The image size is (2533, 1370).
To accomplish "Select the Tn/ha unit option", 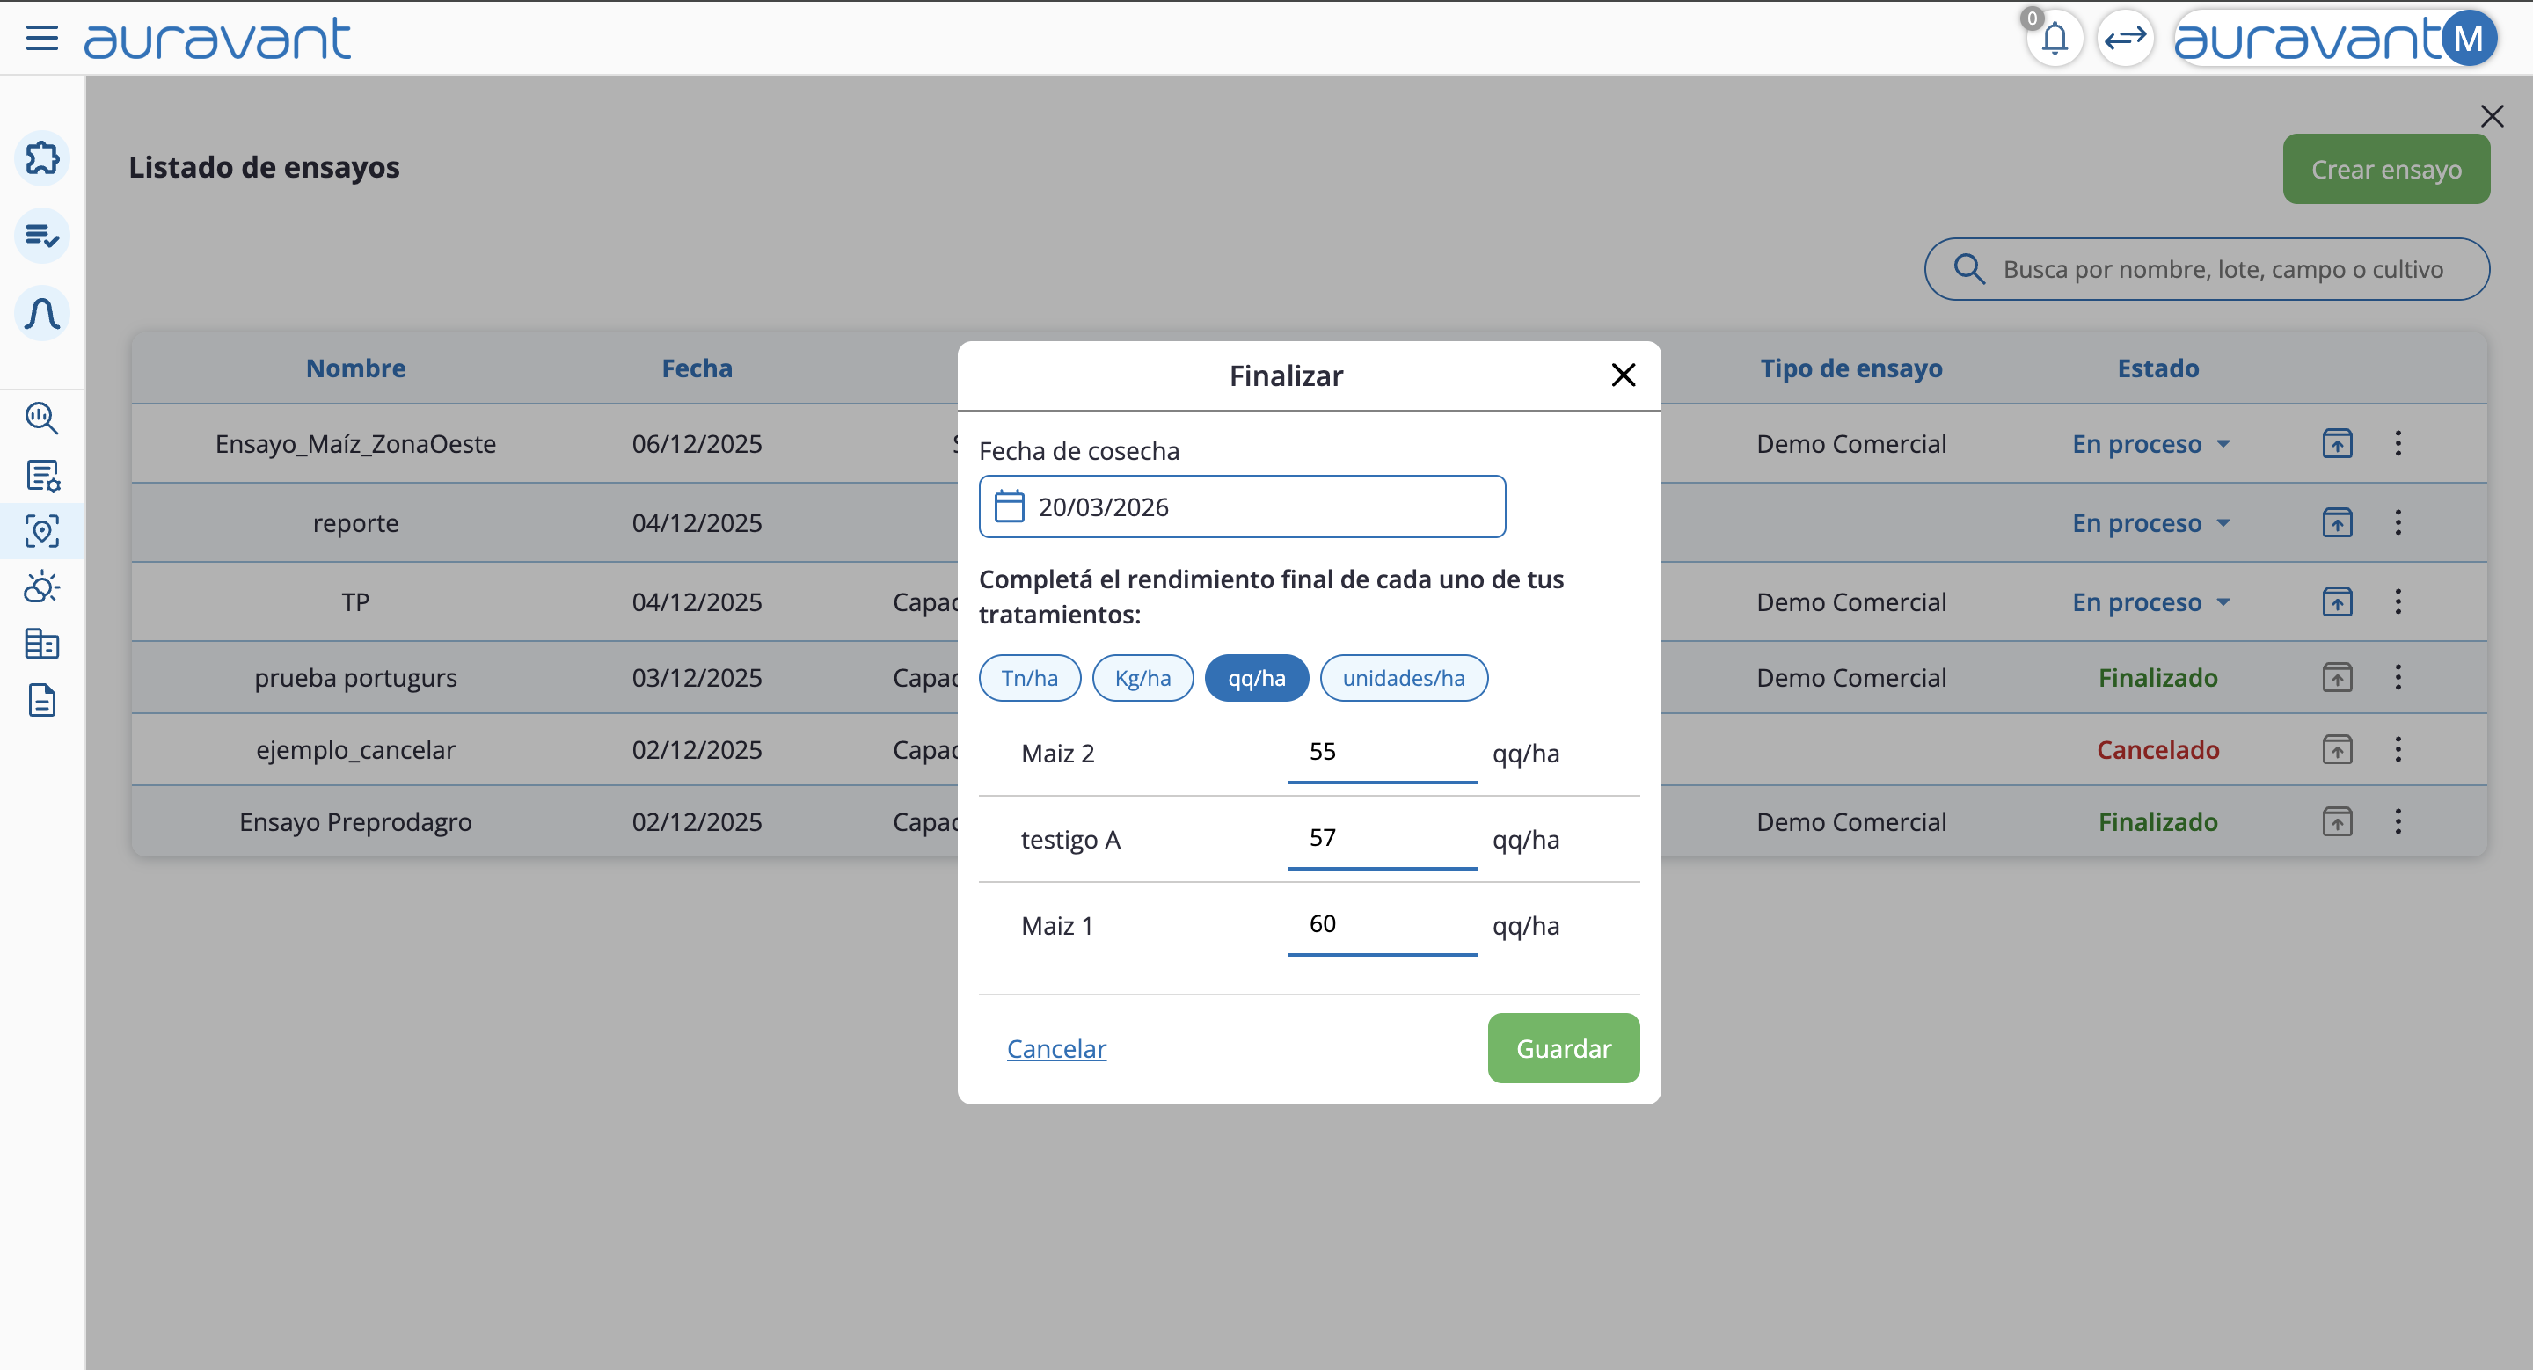I will tap(1030, 678).
